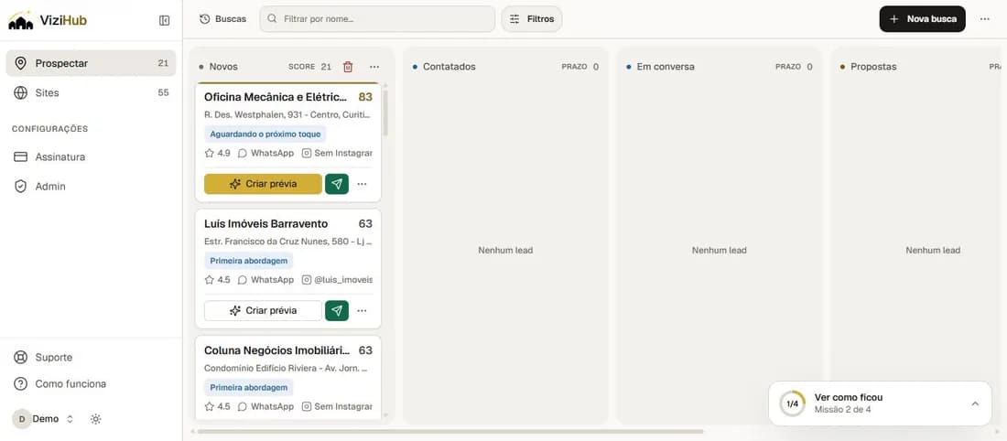Open the Buscas history

222,19
